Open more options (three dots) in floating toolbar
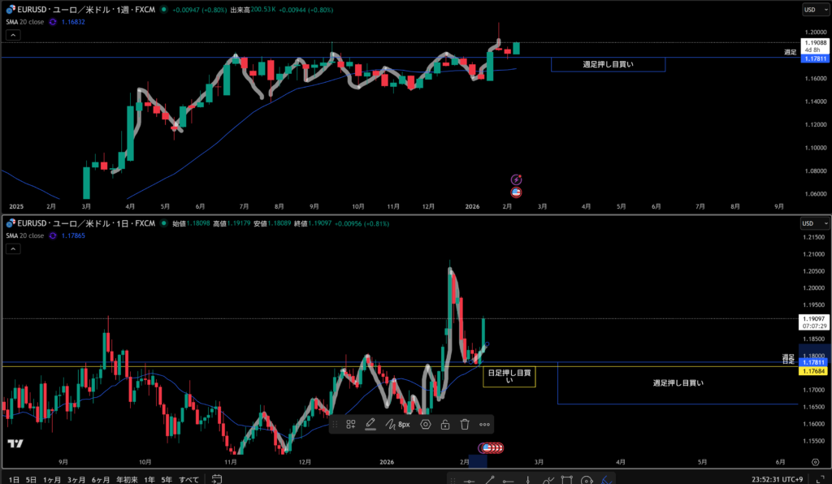Screen dimensions: 832x484 [x=485, y=424]
